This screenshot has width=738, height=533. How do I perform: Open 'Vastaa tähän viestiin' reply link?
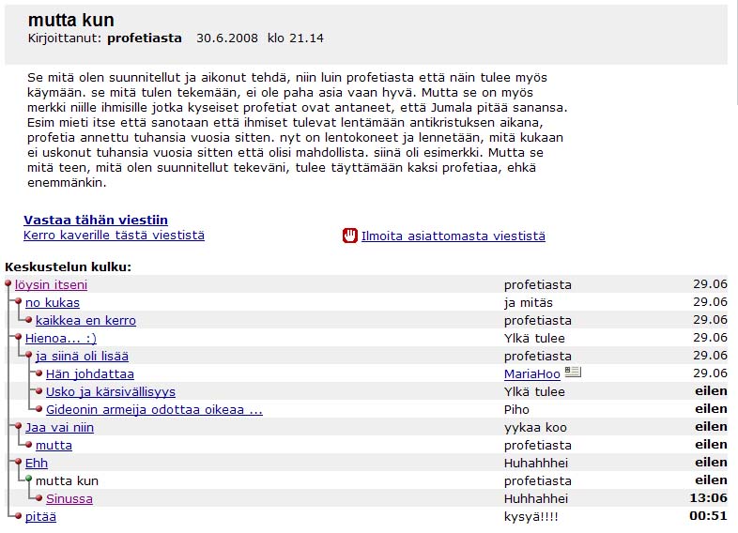pos(96,220)
